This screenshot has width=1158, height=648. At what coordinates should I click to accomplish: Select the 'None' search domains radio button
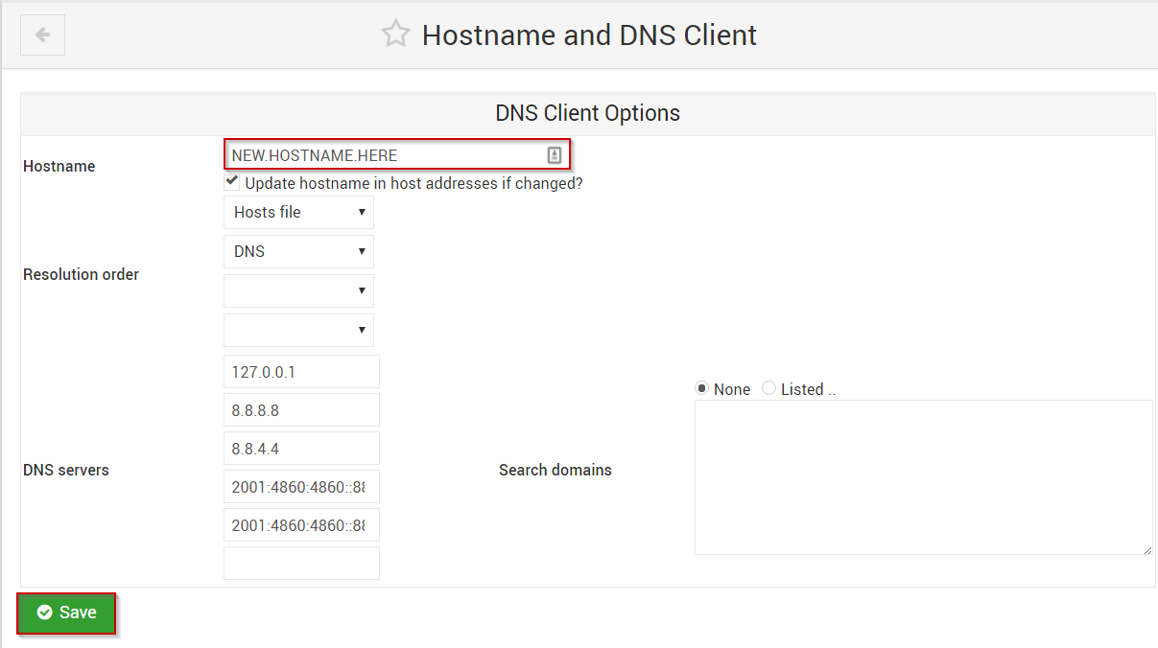(701, 387)
